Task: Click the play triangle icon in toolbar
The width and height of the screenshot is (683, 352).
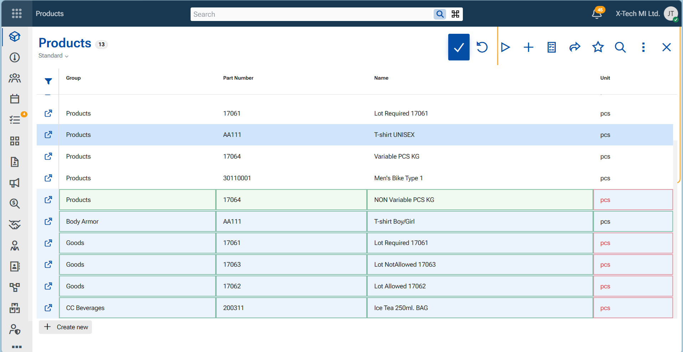Action: coord(505,47)
